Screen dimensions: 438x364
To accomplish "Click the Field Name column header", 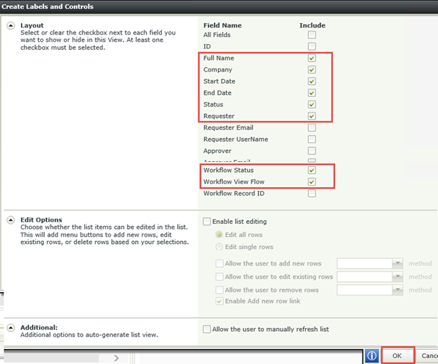I will 222,25.
